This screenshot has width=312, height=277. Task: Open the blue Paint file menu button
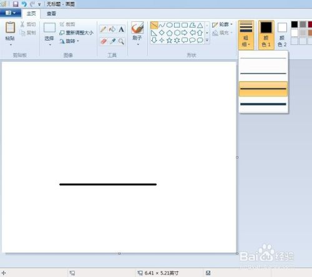pos(10,13)
